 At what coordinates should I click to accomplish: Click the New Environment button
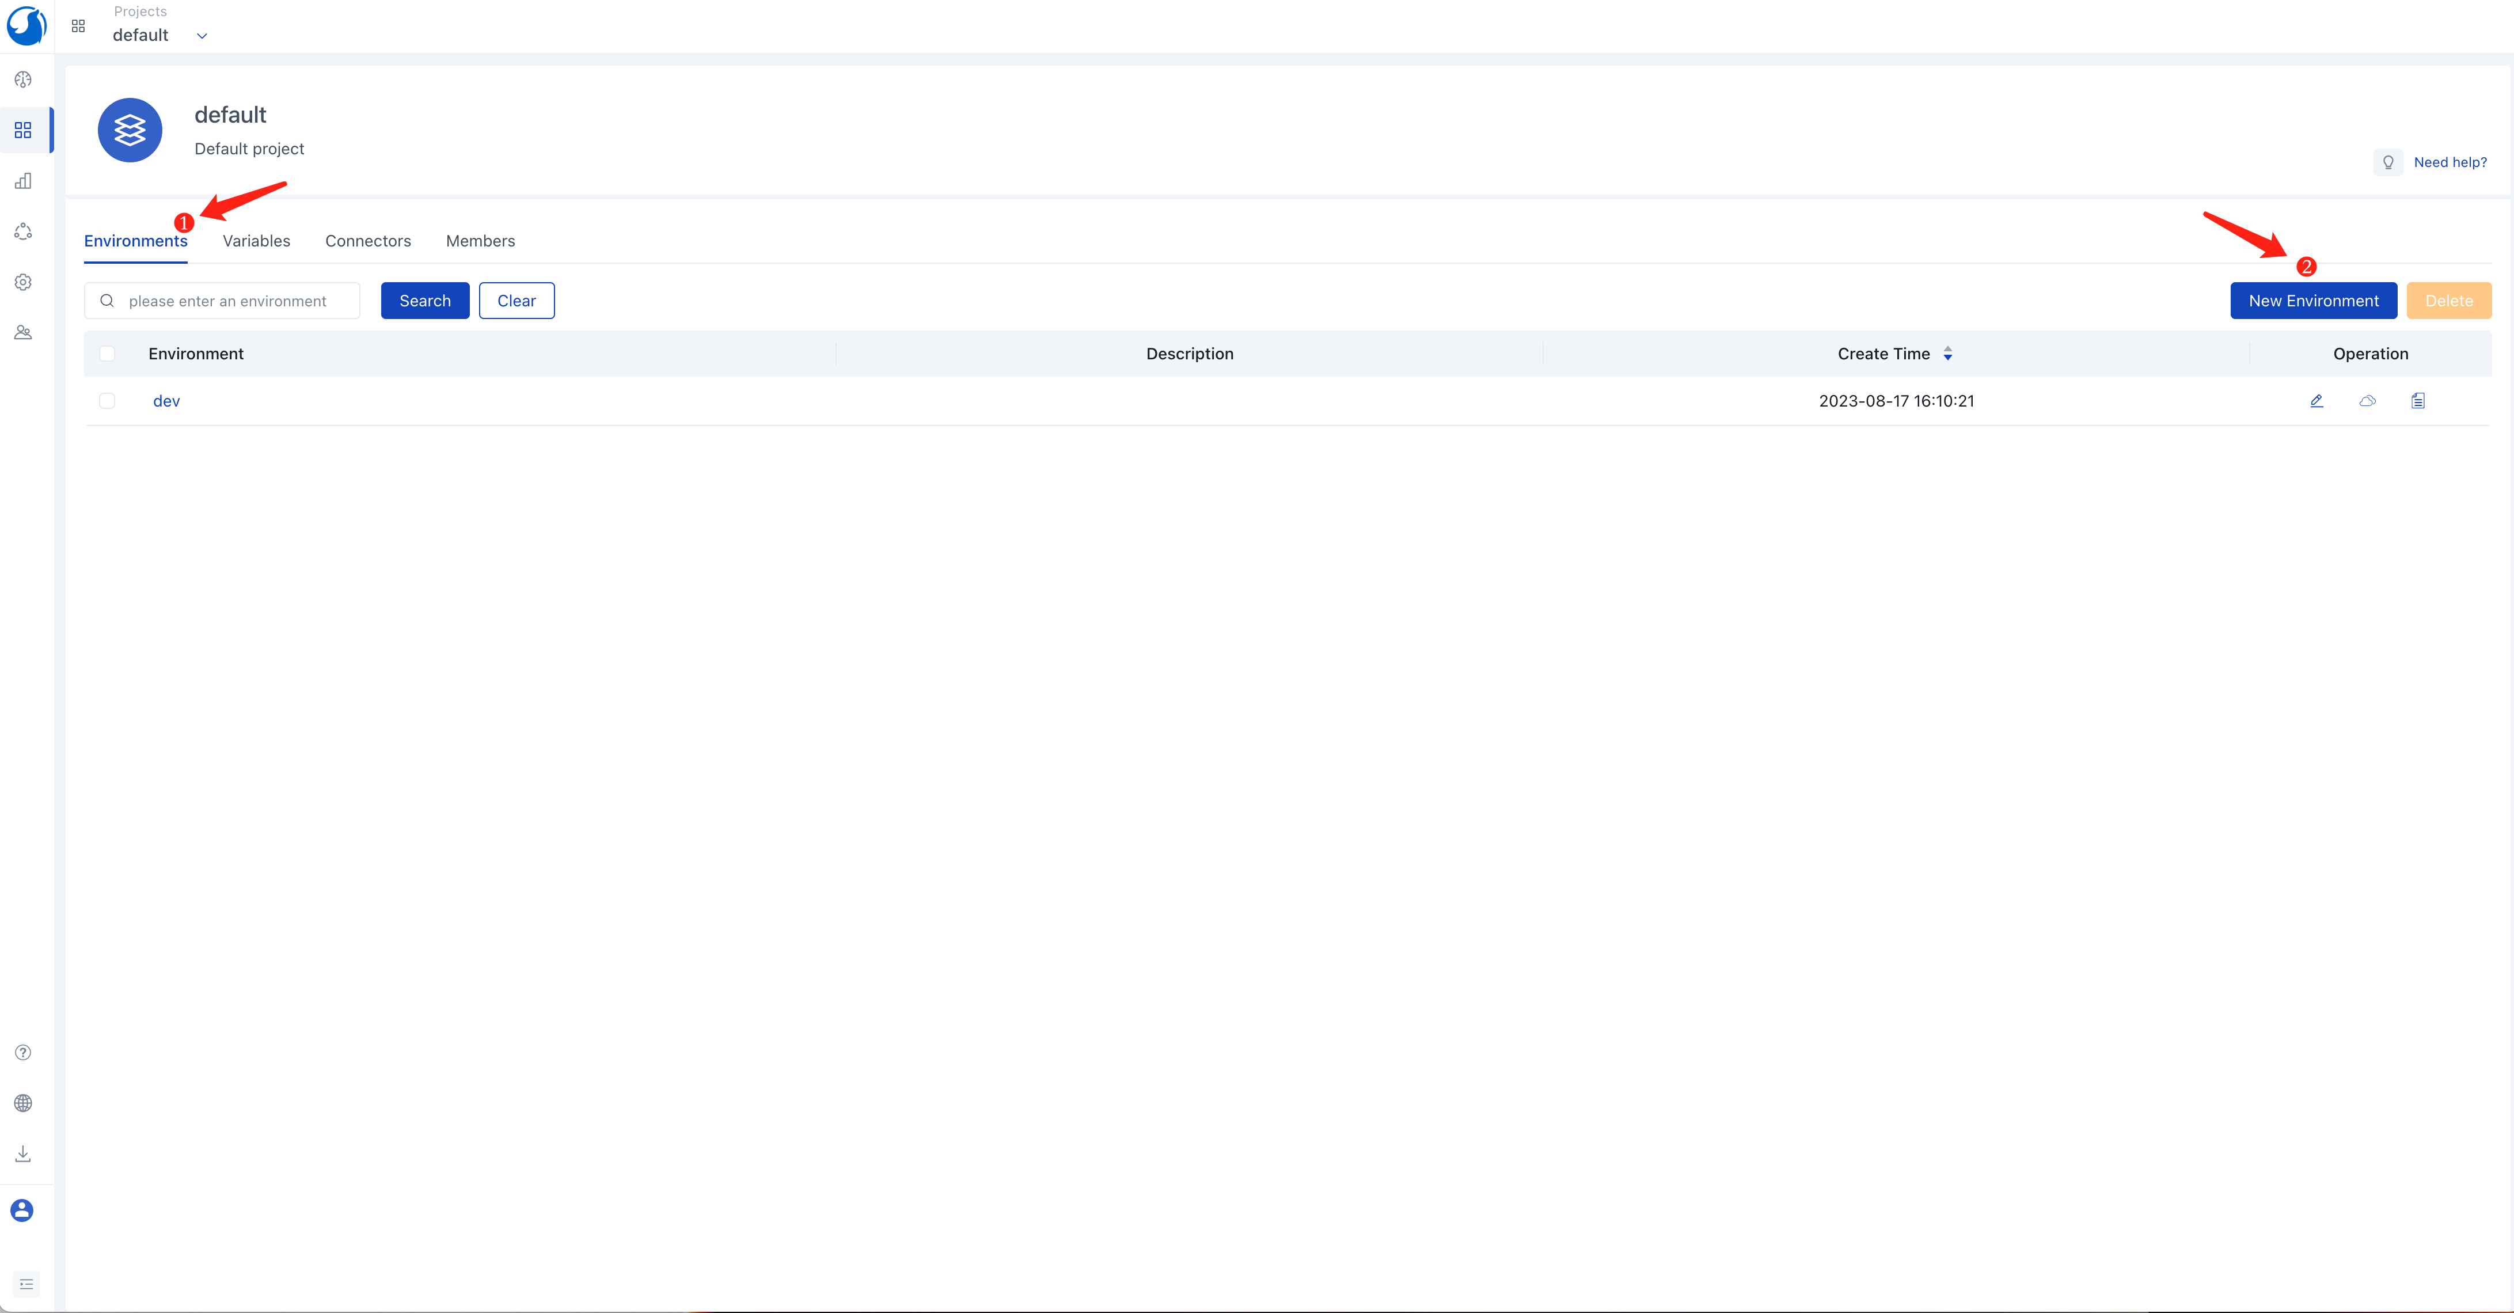[2313, 301]
